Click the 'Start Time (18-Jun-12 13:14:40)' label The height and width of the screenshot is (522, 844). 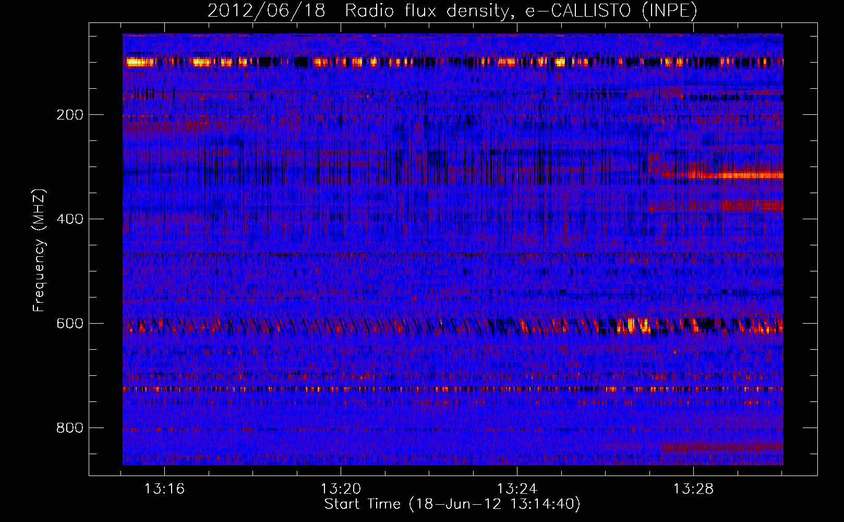[452, 504]
